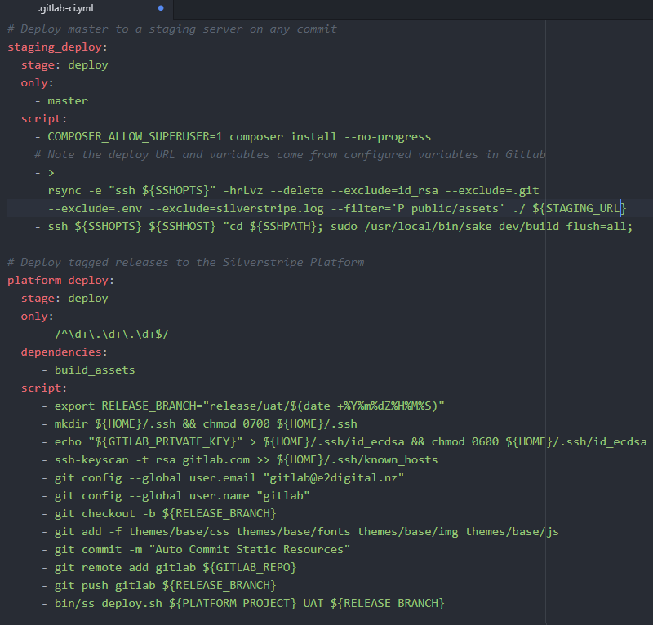653x625 pixels.
Task: Click the master branch entry under only
Action: [x=67, y=100]
